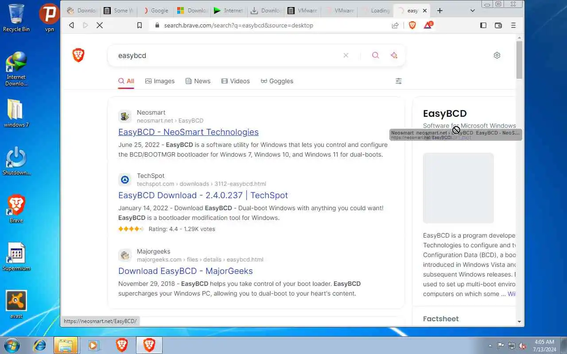This screenshot has height=354, width=567.
Task: Select the All results tab
Action: tap(126, 81)
